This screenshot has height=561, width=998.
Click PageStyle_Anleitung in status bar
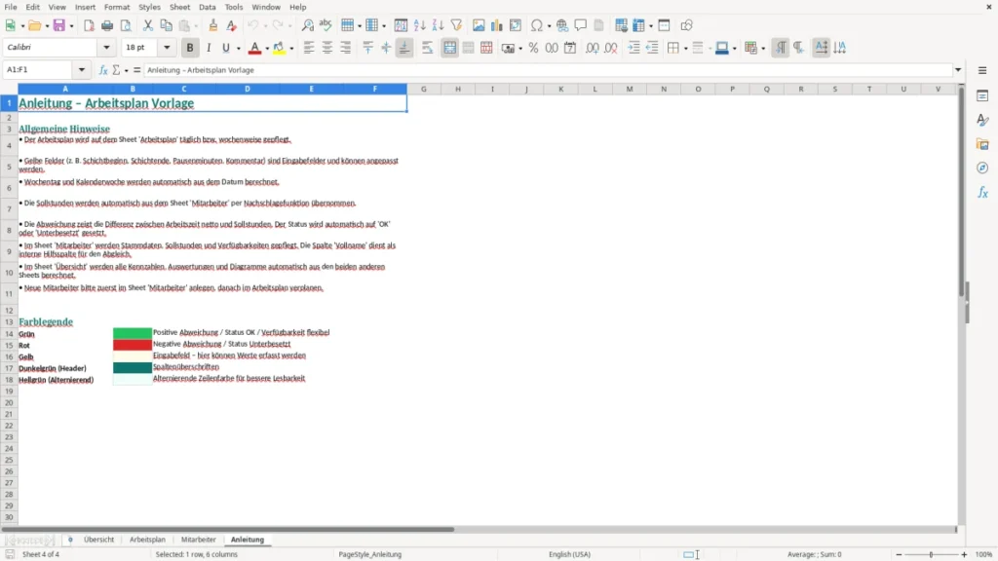point(369,554)
